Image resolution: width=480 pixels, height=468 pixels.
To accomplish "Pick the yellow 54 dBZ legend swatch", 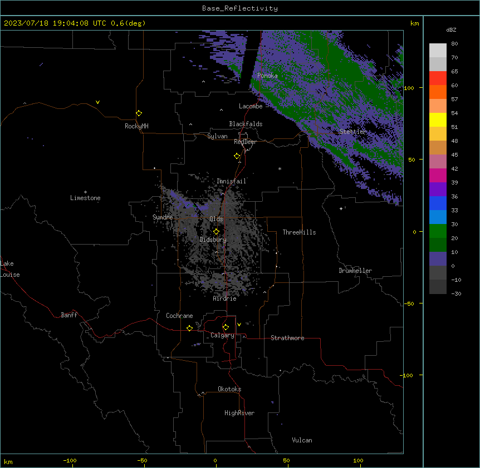I will (438, 120).
